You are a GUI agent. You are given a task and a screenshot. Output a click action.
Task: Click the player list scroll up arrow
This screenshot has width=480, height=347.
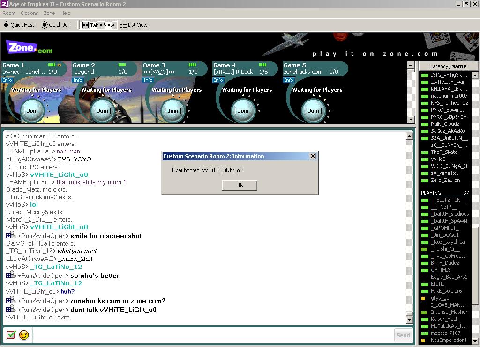tap(475, 75)
